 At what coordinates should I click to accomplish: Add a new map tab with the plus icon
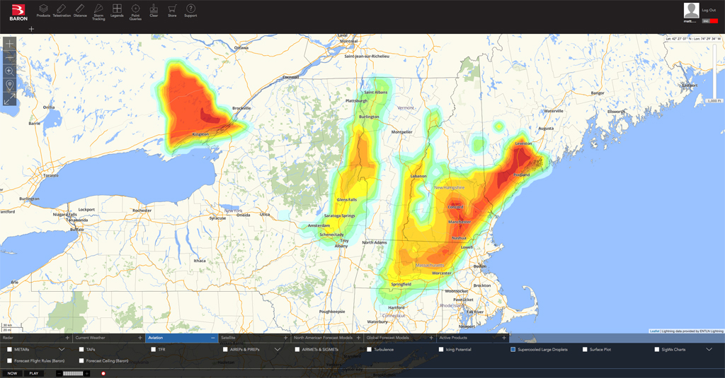[x=31, y=29]
